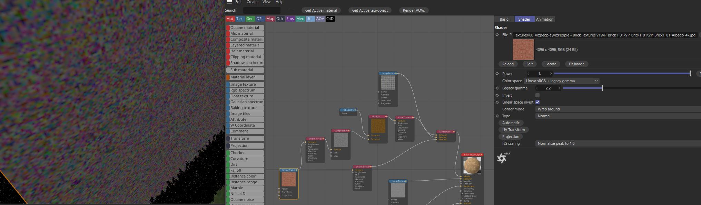Click the Render AOVs button
This screenshot has width=701, height=205.
click(414, 10)
